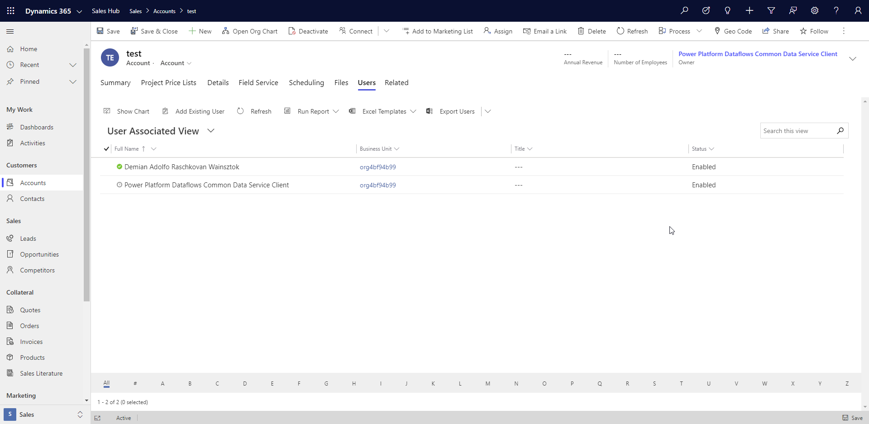Create a record with the plus icon
The width and height of the screenshot is (869, 424).
tap(750, 10)
